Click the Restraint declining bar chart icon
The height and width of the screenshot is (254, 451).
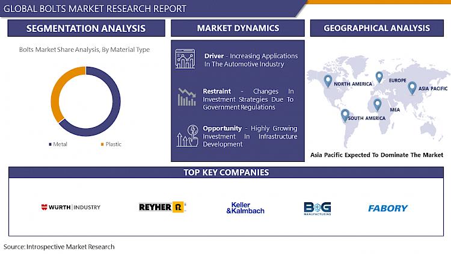pyautogui.click(x=186, y=97)
